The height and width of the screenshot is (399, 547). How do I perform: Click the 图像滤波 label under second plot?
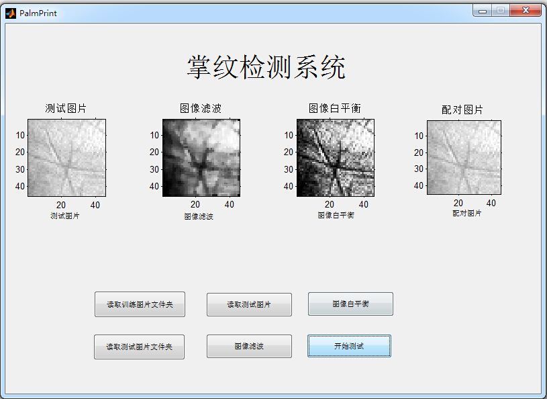[x=199, y=216]
